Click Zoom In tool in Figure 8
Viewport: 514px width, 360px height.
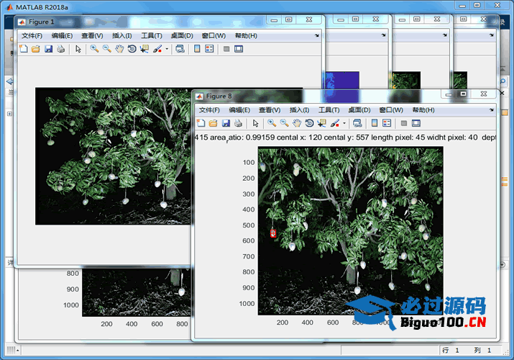coord(272,123)
